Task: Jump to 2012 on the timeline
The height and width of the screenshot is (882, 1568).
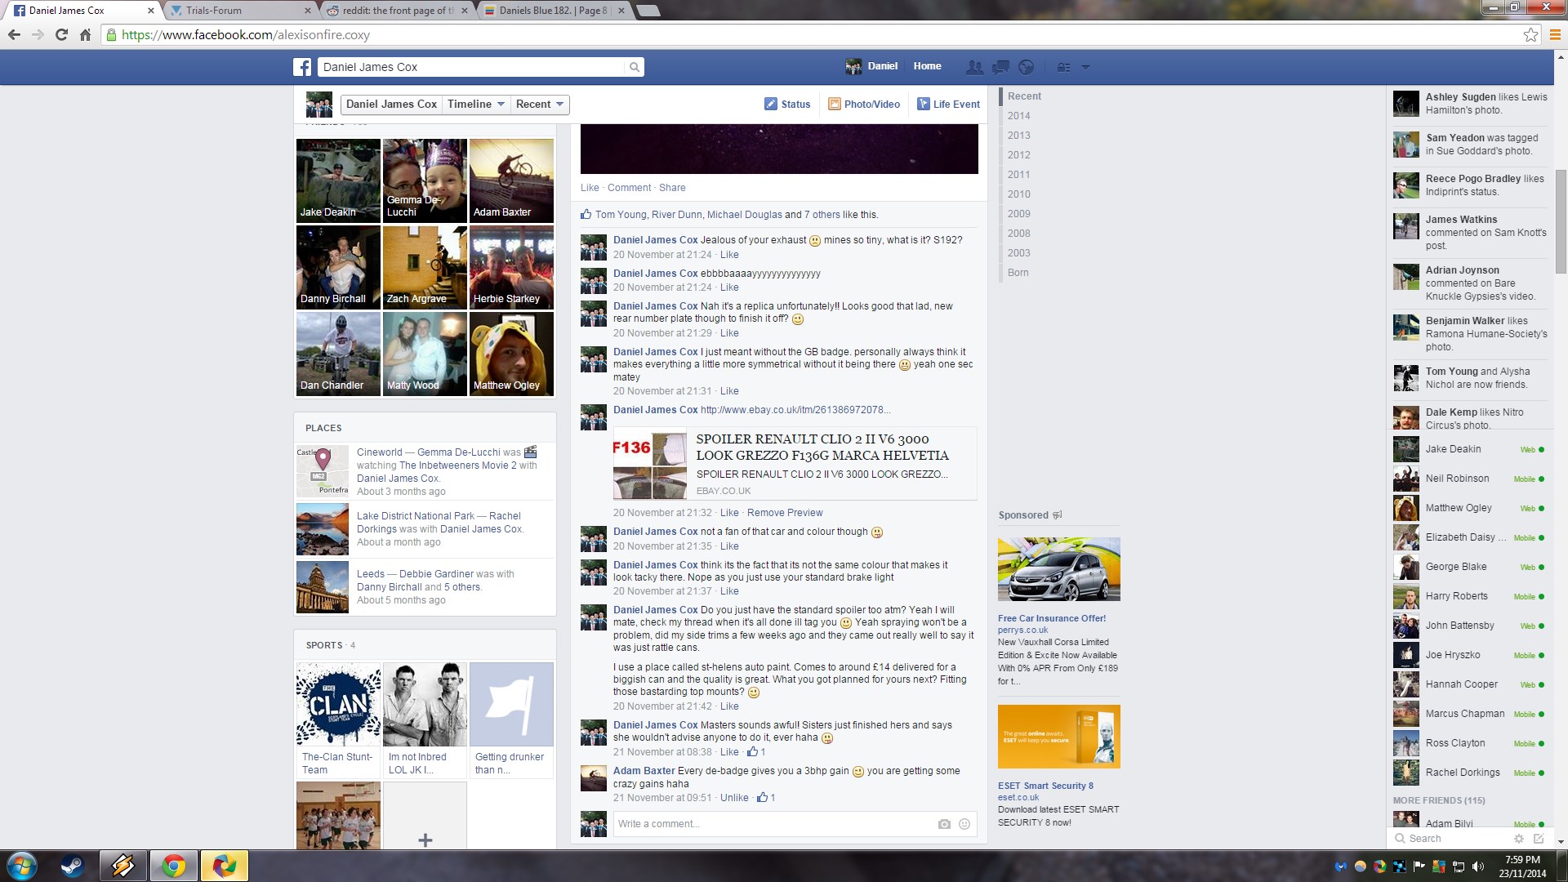Action: [1018, 155]
